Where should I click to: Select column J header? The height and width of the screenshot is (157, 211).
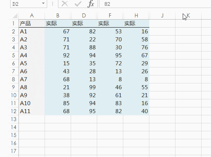(162, 16)
